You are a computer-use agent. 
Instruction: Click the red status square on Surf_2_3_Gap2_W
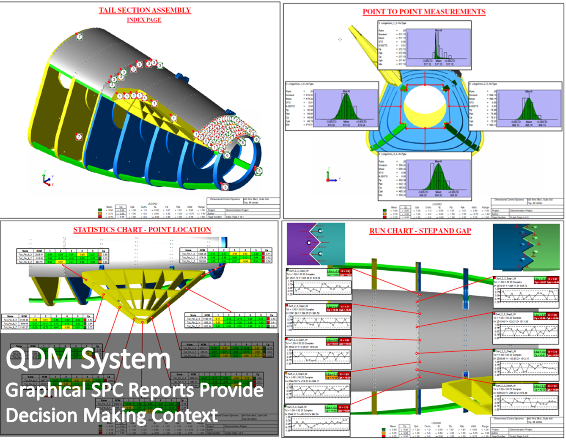[287, 305]
